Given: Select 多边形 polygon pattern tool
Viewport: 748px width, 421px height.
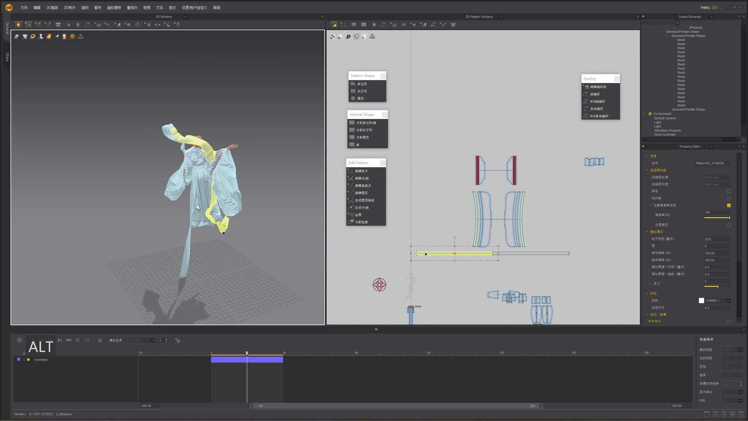Looking at the screenshot, I should (x=362, y=84).
